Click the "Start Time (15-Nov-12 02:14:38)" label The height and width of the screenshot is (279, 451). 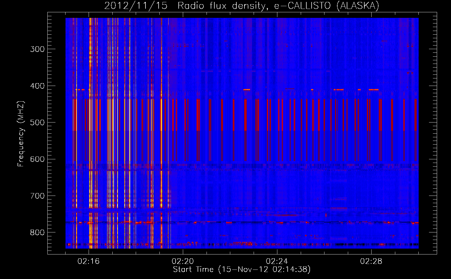coord(242,270)
